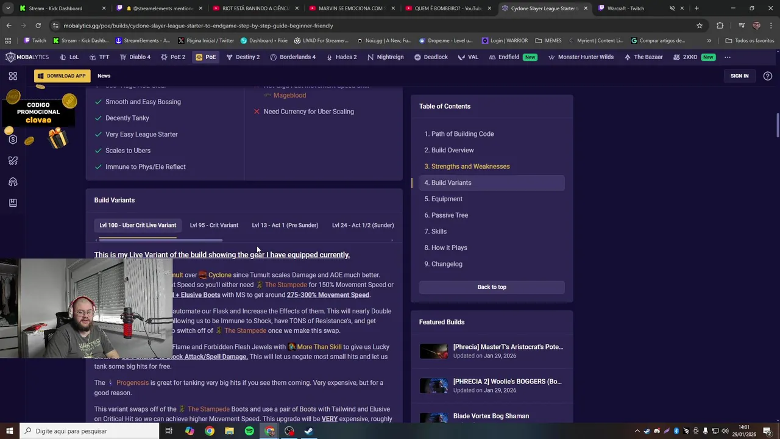Bookmark this page with star icon

pyautogui.click(x=700, y=26)
